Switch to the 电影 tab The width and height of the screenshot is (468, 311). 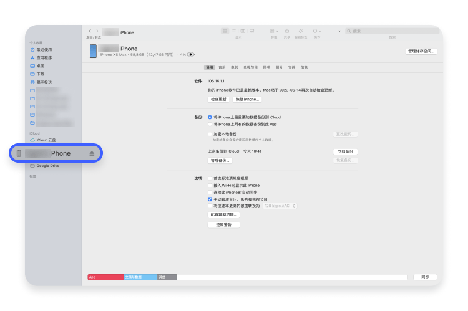click(x=235, y=68)
